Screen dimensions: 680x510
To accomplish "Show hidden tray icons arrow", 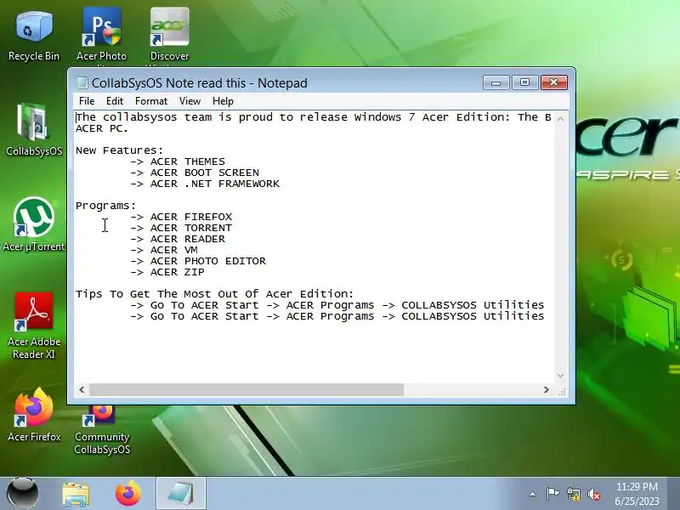I will (533, 494).
